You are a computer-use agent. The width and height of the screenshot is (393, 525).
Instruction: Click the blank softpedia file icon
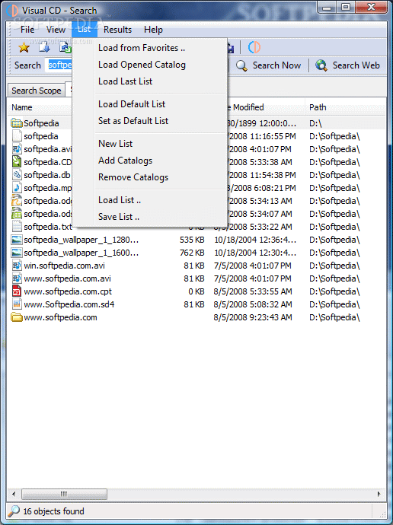pyautogui.click(x=17, y=136)
